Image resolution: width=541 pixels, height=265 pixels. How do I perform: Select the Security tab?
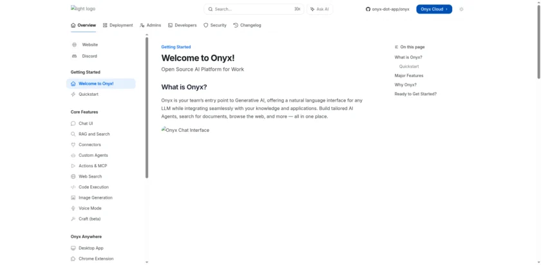214,25
